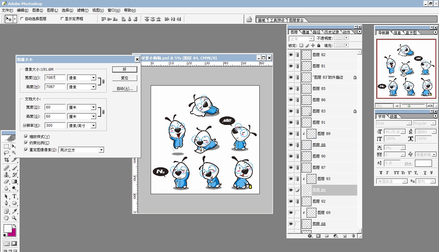The width and height of the screenshot is (439, 252).
Task: Pick the Eyedropper tool
Action: pos(14,211)
